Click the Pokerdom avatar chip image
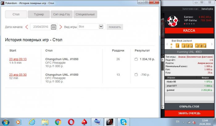 pyautogui.click(x=172, y=21)
